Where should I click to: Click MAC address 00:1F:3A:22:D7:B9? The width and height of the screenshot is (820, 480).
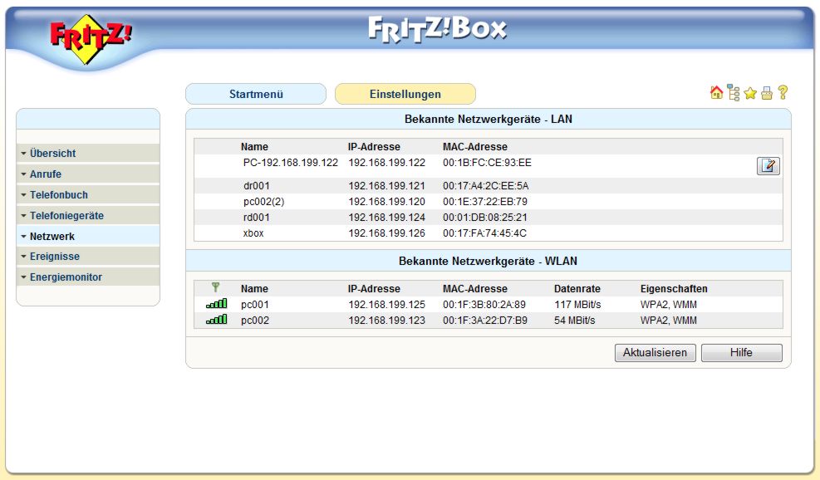(x=485, y=320)
